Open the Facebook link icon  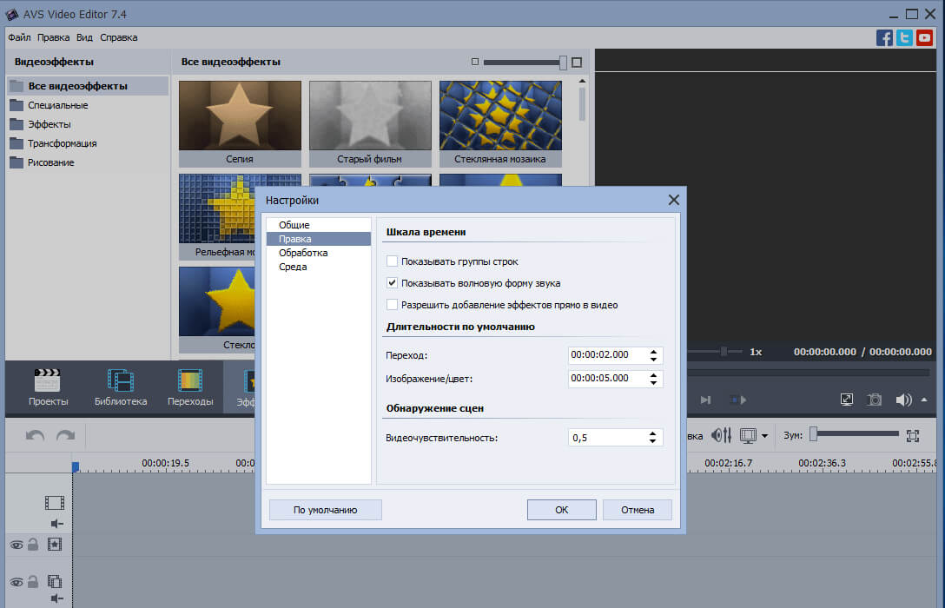(x=884, y=38)
